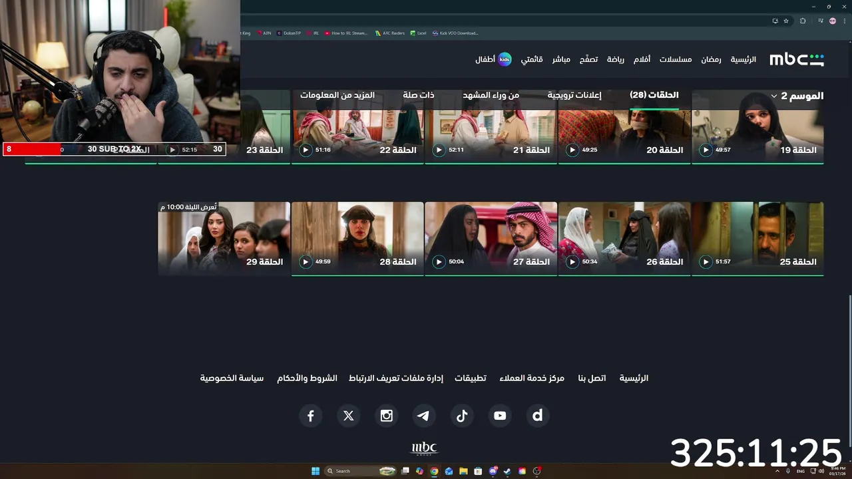Image resolution: width=852 pixels, height=479 pixels.
Task: Open رياضة in top navigation
Action: [x=616, y=59]
